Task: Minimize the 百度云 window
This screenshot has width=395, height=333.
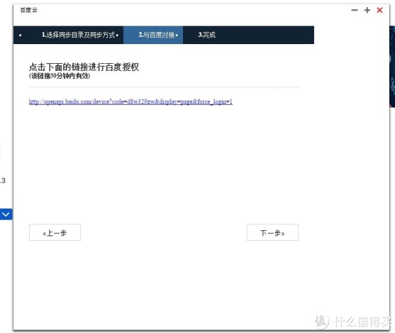Action: (x=354, y=10)
